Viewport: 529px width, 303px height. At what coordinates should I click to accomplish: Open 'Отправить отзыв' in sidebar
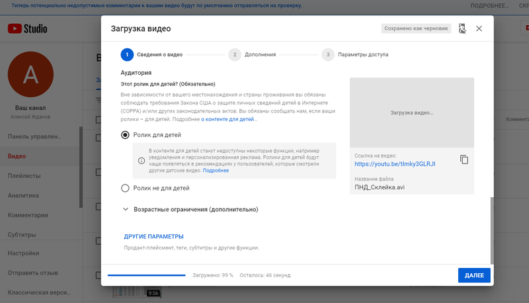[32, 273]
